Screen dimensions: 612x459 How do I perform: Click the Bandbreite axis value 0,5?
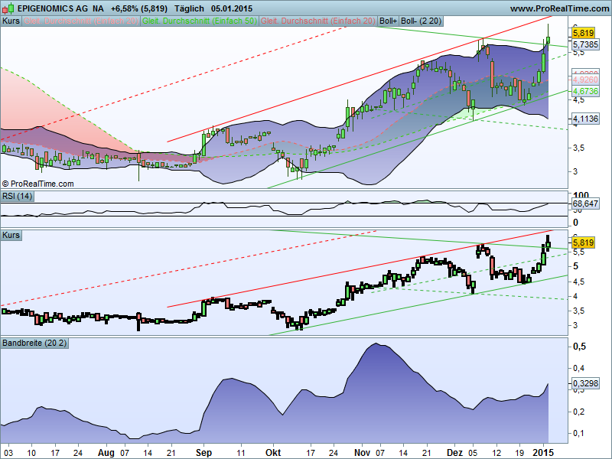pos(579,347)
